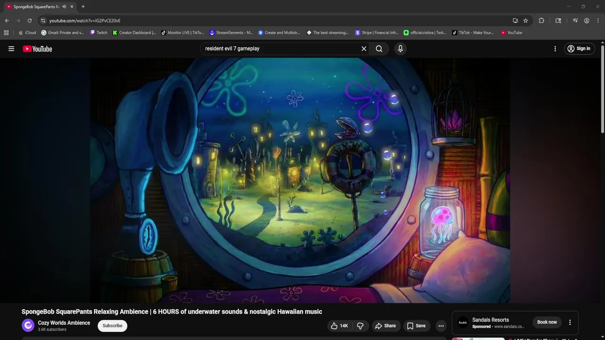Open Sandals Resorts ad options menu

tap(570, 323)
